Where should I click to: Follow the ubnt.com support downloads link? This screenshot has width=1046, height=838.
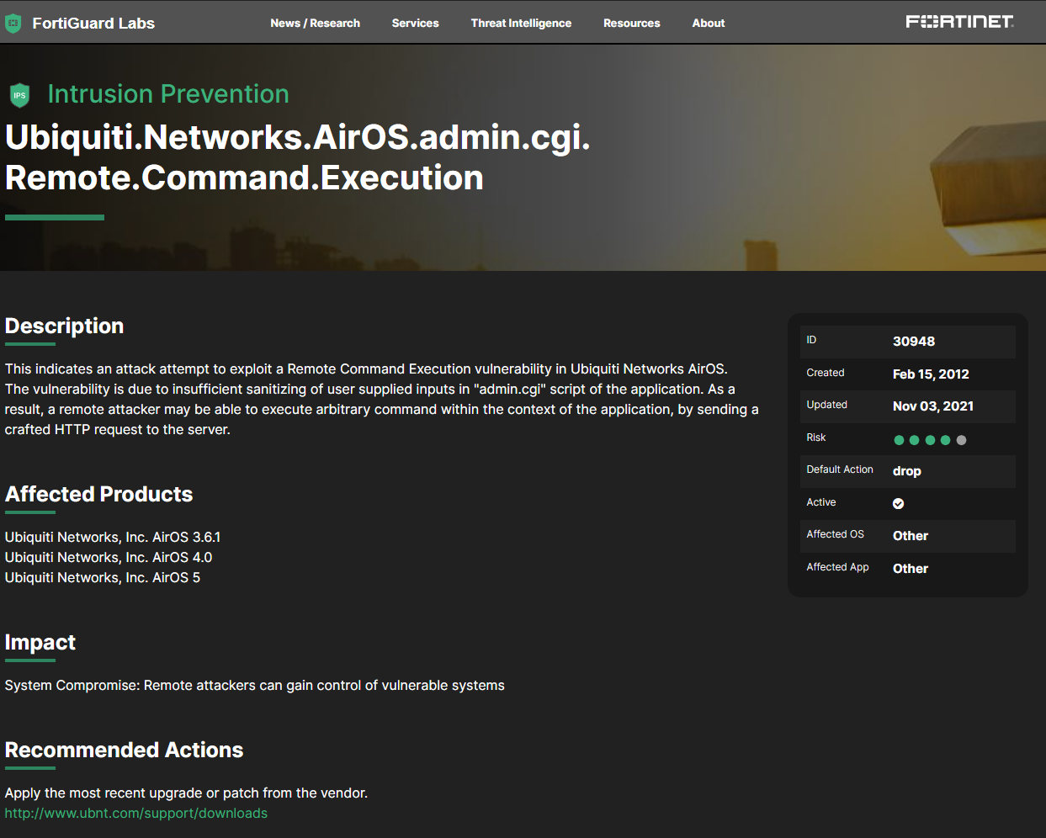pyautogui.click(x=135, y=813)
